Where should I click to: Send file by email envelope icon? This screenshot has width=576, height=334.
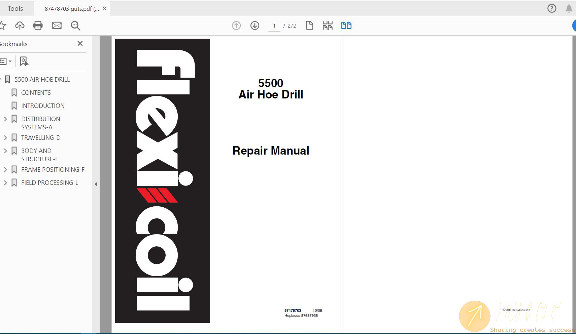click(x=57, y=26)
